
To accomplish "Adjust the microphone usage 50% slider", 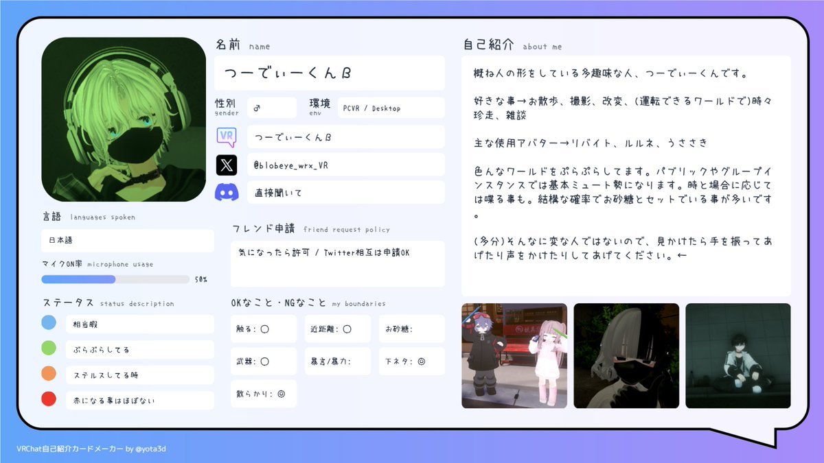I will tap(115, 278).
